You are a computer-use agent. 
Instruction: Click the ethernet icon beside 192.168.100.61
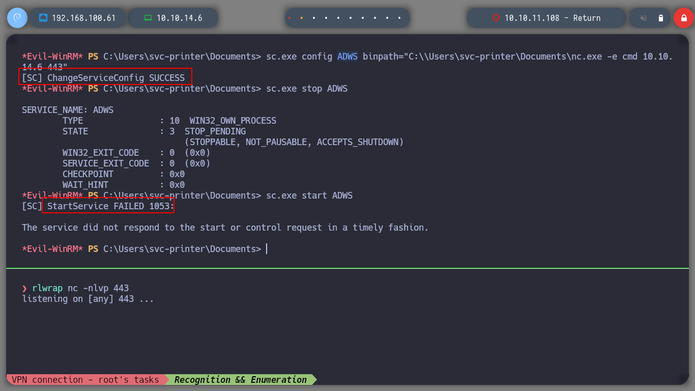43,18
